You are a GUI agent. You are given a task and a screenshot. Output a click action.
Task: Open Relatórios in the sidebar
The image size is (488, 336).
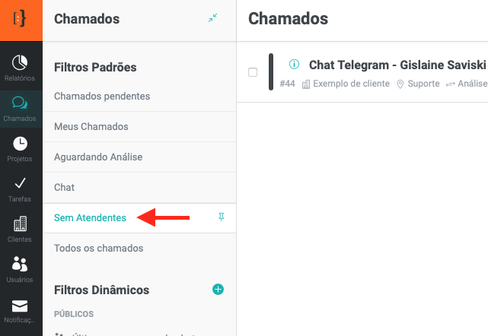(x=21, y=65)
